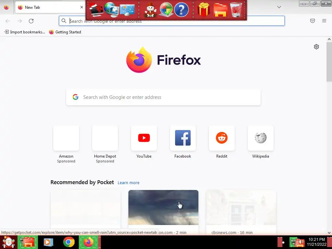Click the snowman icon in the dock
This screenshot has width=332, height=249.
coord(150,10)
